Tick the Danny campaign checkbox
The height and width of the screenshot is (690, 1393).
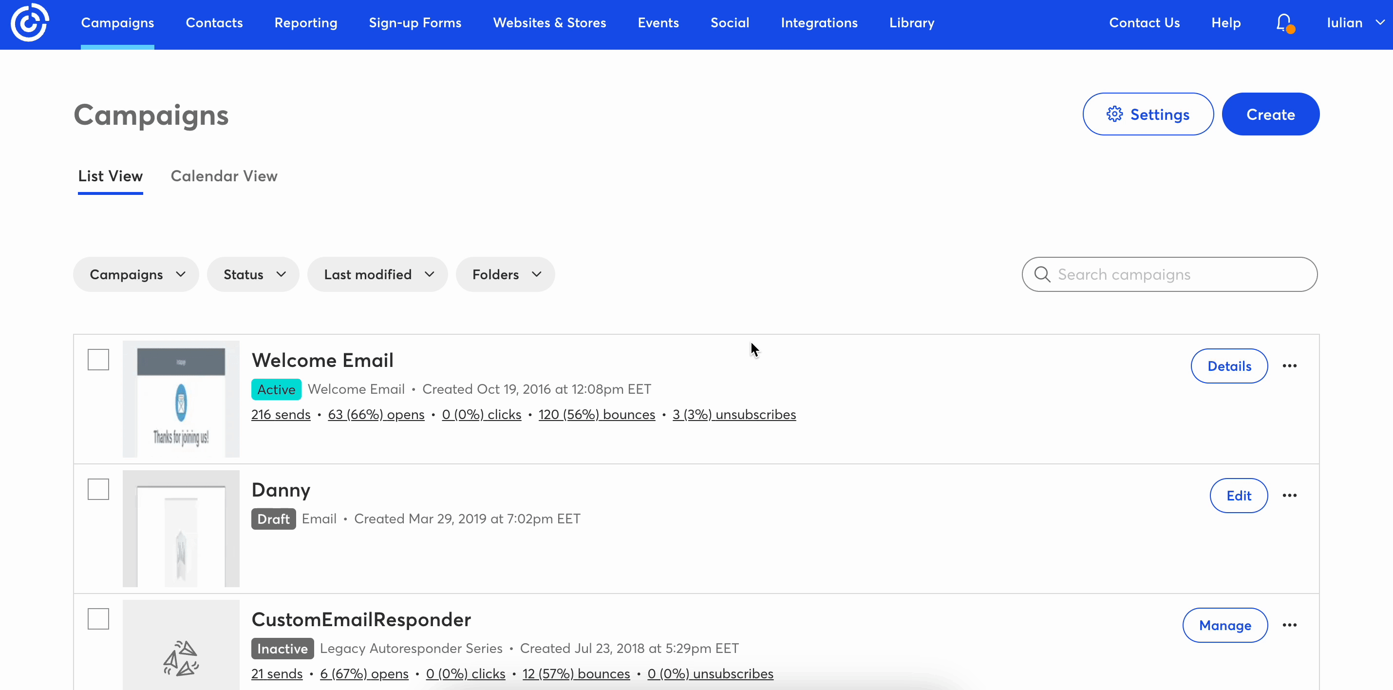tap(98, 489)
